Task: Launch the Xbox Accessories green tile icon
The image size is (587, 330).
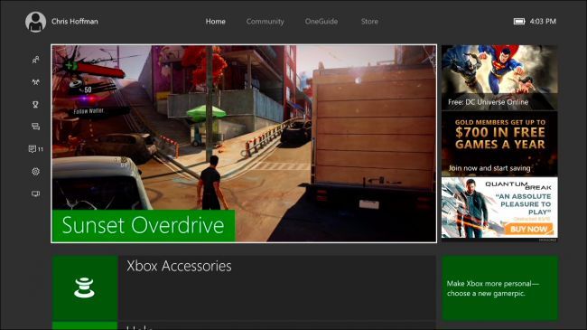Action: (x=85, y=288)
